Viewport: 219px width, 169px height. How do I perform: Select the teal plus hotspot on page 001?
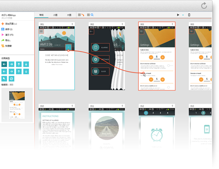(x=68, y=47)
